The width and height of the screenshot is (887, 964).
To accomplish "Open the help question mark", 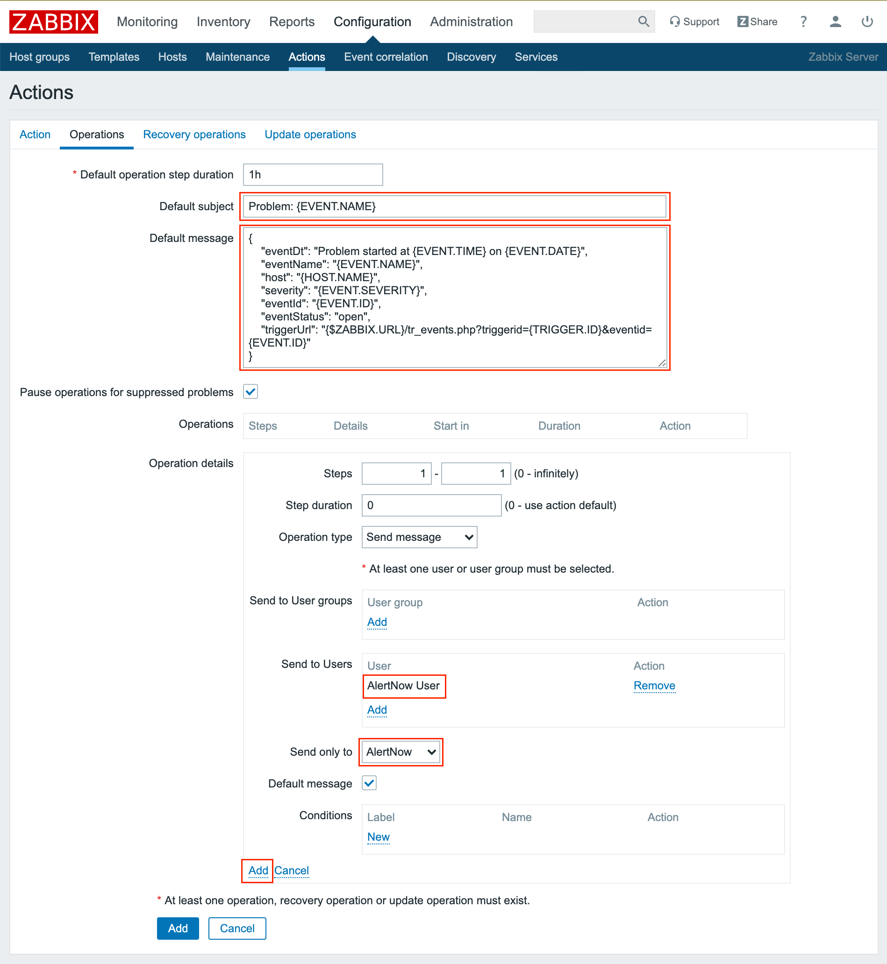I will [x=803, y=21].
